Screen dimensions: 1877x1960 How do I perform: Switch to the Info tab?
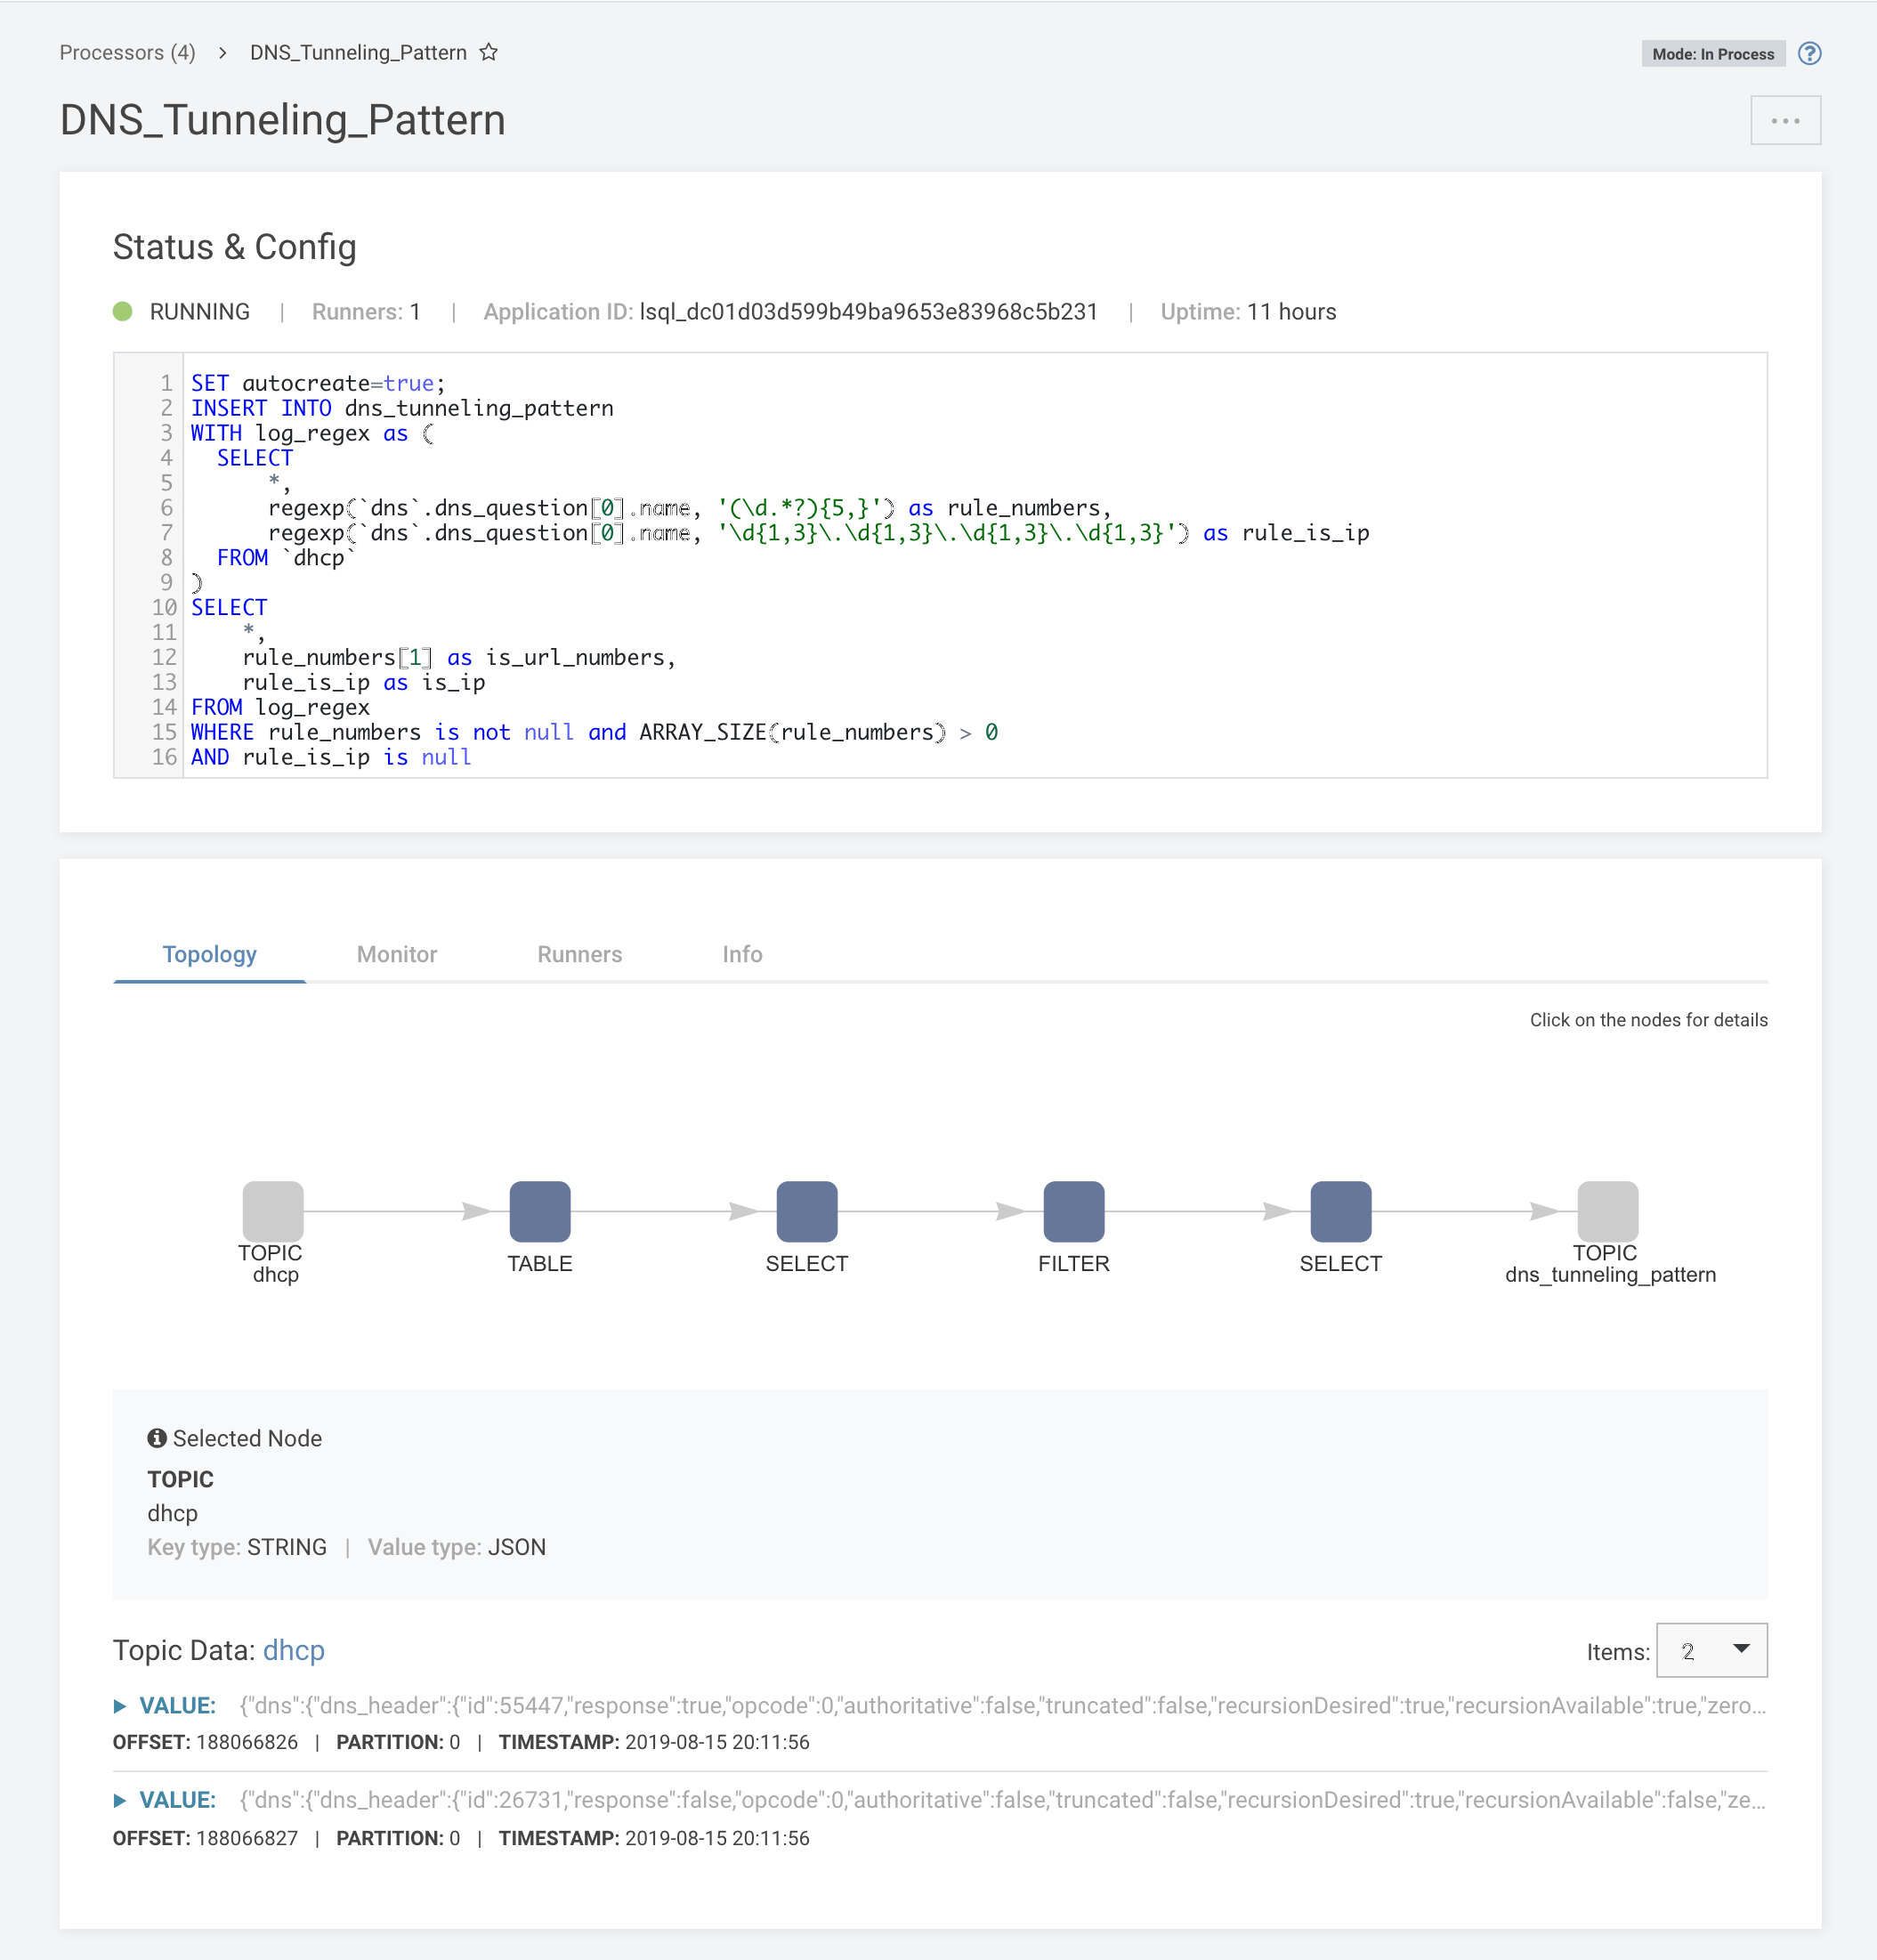(x=741, y=954)
